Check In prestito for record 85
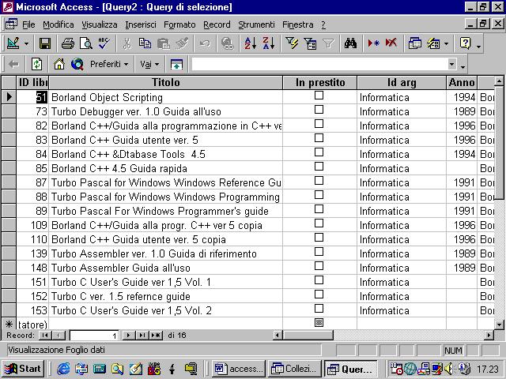This screenshot has height=379, width=506. coord(319,167)
